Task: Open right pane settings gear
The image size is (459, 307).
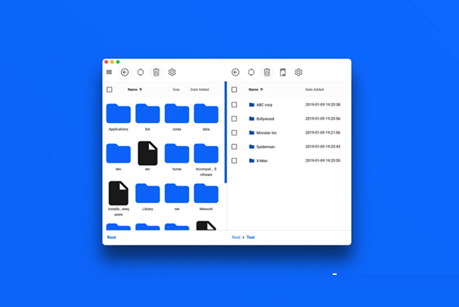Action: click(x=298, y=72)
